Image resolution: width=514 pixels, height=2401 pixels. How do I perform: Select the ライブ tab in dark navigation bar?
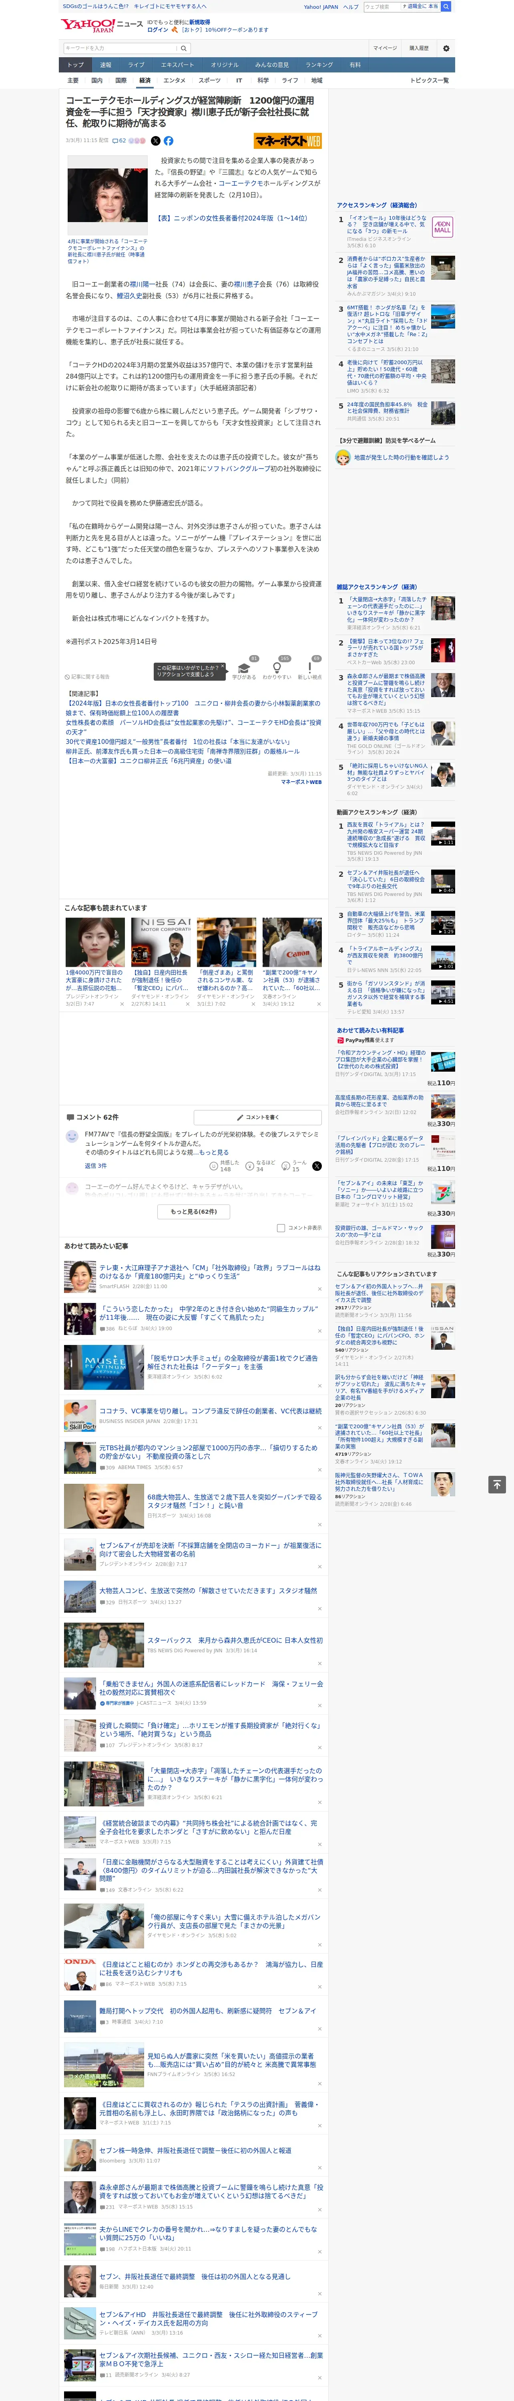[136, 65]
